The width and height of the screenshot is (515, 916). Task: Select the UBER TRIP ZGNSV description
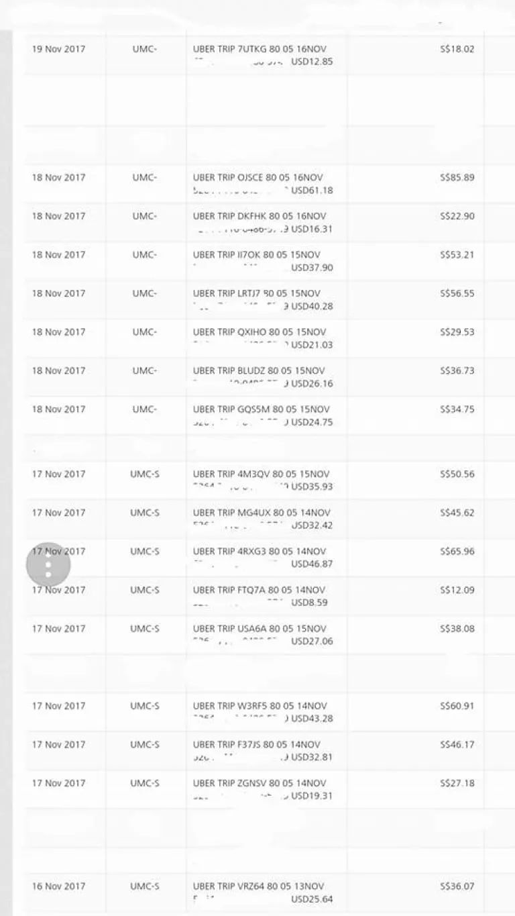pyautogui.click(x=260, y=783)
